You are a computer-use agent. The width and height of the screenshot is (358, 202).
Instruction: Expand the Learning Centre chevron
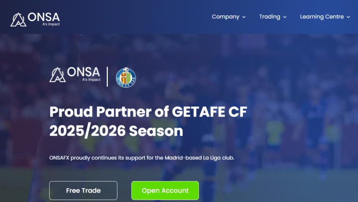point(348,17)
